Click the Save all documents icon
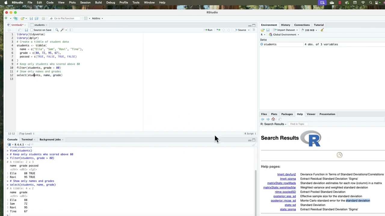The image size is (385, 216). pos(36,18)
